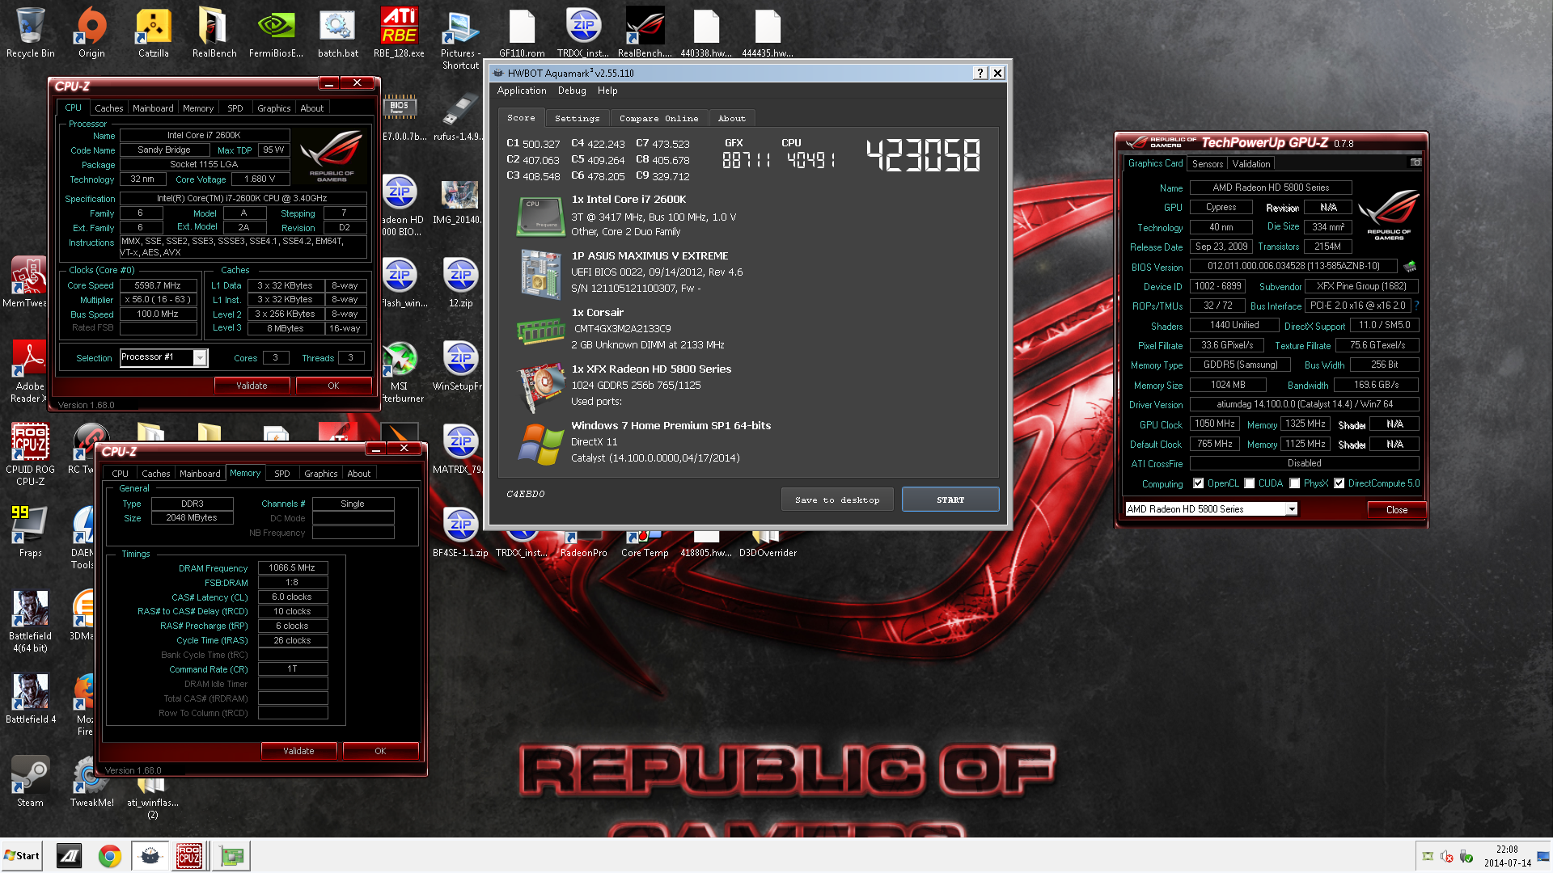Click the DRAM Frequency value field
The height and width of the screenshot is (873, 1553).
pyautogui.click(x=293, y=568)
